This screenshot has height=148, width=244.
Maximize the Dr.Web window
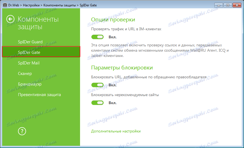pyautogui.click(x=228, y=5)
